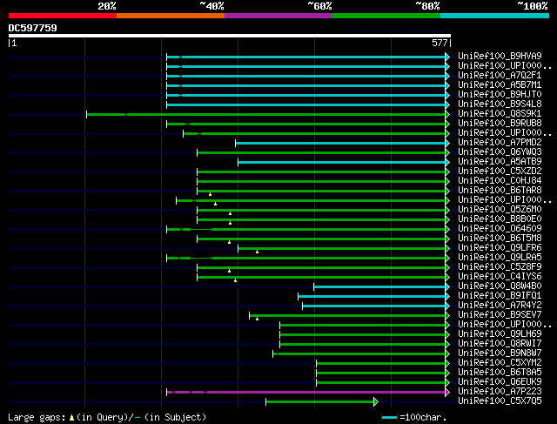Click the cyan arrowhead ending the A5ATB9 bar

tap(447, 163)
